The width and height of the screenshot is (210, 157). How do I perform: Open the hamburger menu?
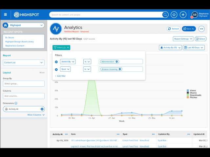pyautogui.click(x=5, y=14)
